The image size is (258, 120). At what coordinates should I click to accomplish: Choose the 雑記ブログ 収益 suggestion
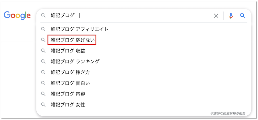click(x=68, y=51)
